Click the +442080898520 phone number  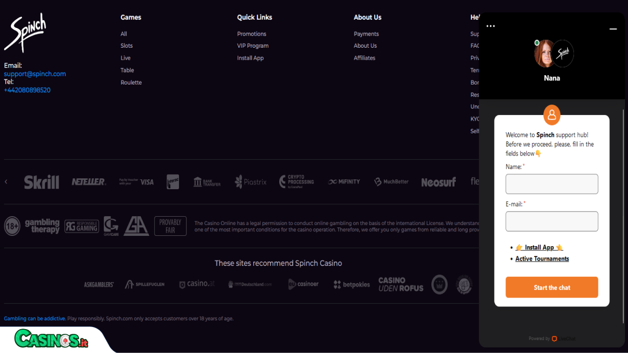click(27, 90)
